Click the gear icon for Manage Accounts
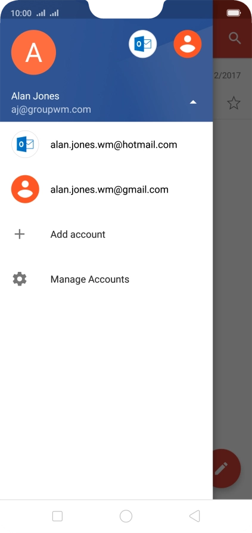The image size is (252, 533). (x=20, y=279)
